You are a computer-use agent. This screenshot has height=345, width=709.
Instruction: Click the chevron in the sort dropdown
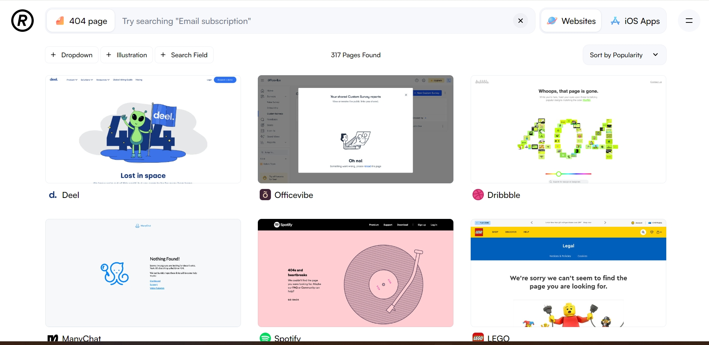click(x=655, y=55)
